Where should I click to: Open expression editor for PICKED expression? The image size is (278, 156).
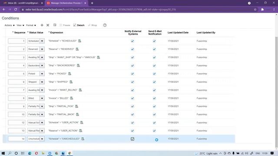(69, 74)
